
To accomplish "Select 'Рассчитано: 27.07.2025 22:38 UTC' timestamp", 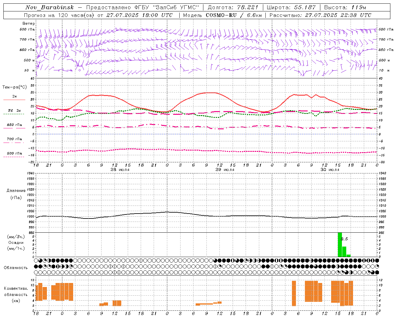I will 320,15.
